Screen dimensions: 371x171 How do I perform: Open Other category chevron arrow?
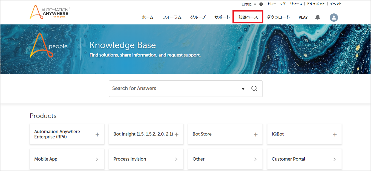coord(255,159)
